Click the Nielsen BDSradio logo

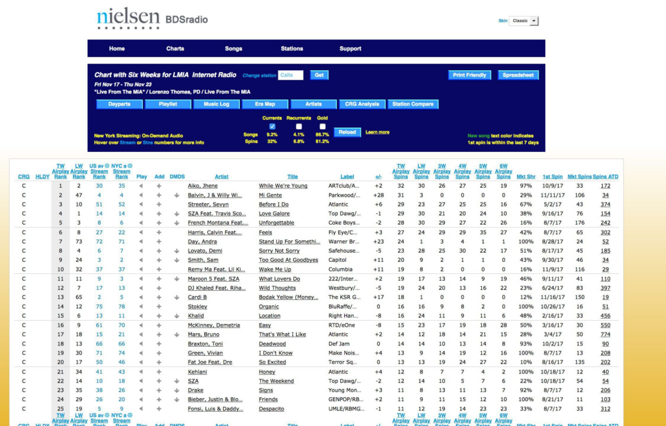pyautogui.click(x=152, y=19)
